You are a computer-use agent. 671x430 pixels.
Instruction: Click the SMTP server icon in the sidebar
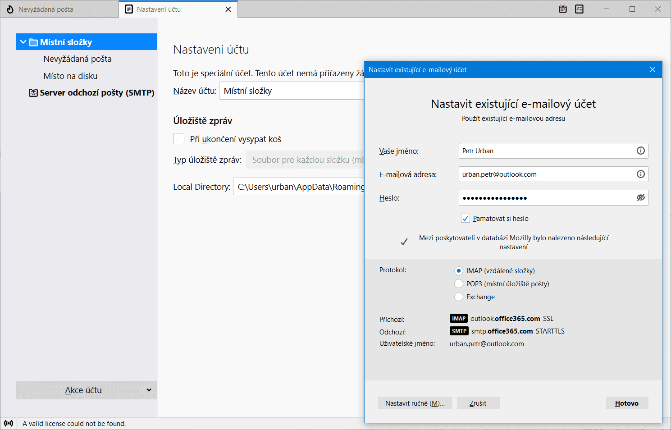pos(33,93)
